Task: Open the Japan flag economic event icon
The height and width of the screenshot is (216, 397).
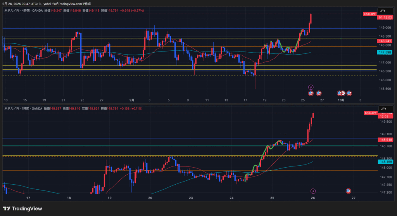Action: coord(343,93)
